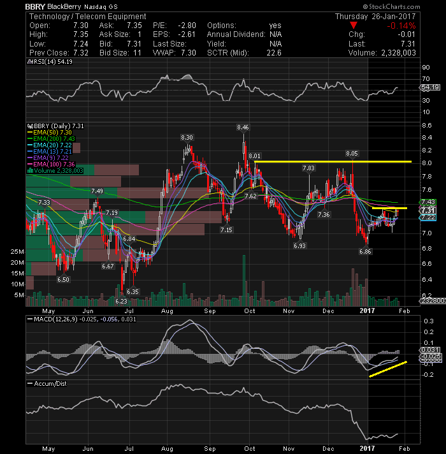The image size is (446, 454).
Task: Select the 7.49 June high label
Action: click(97, 191)
